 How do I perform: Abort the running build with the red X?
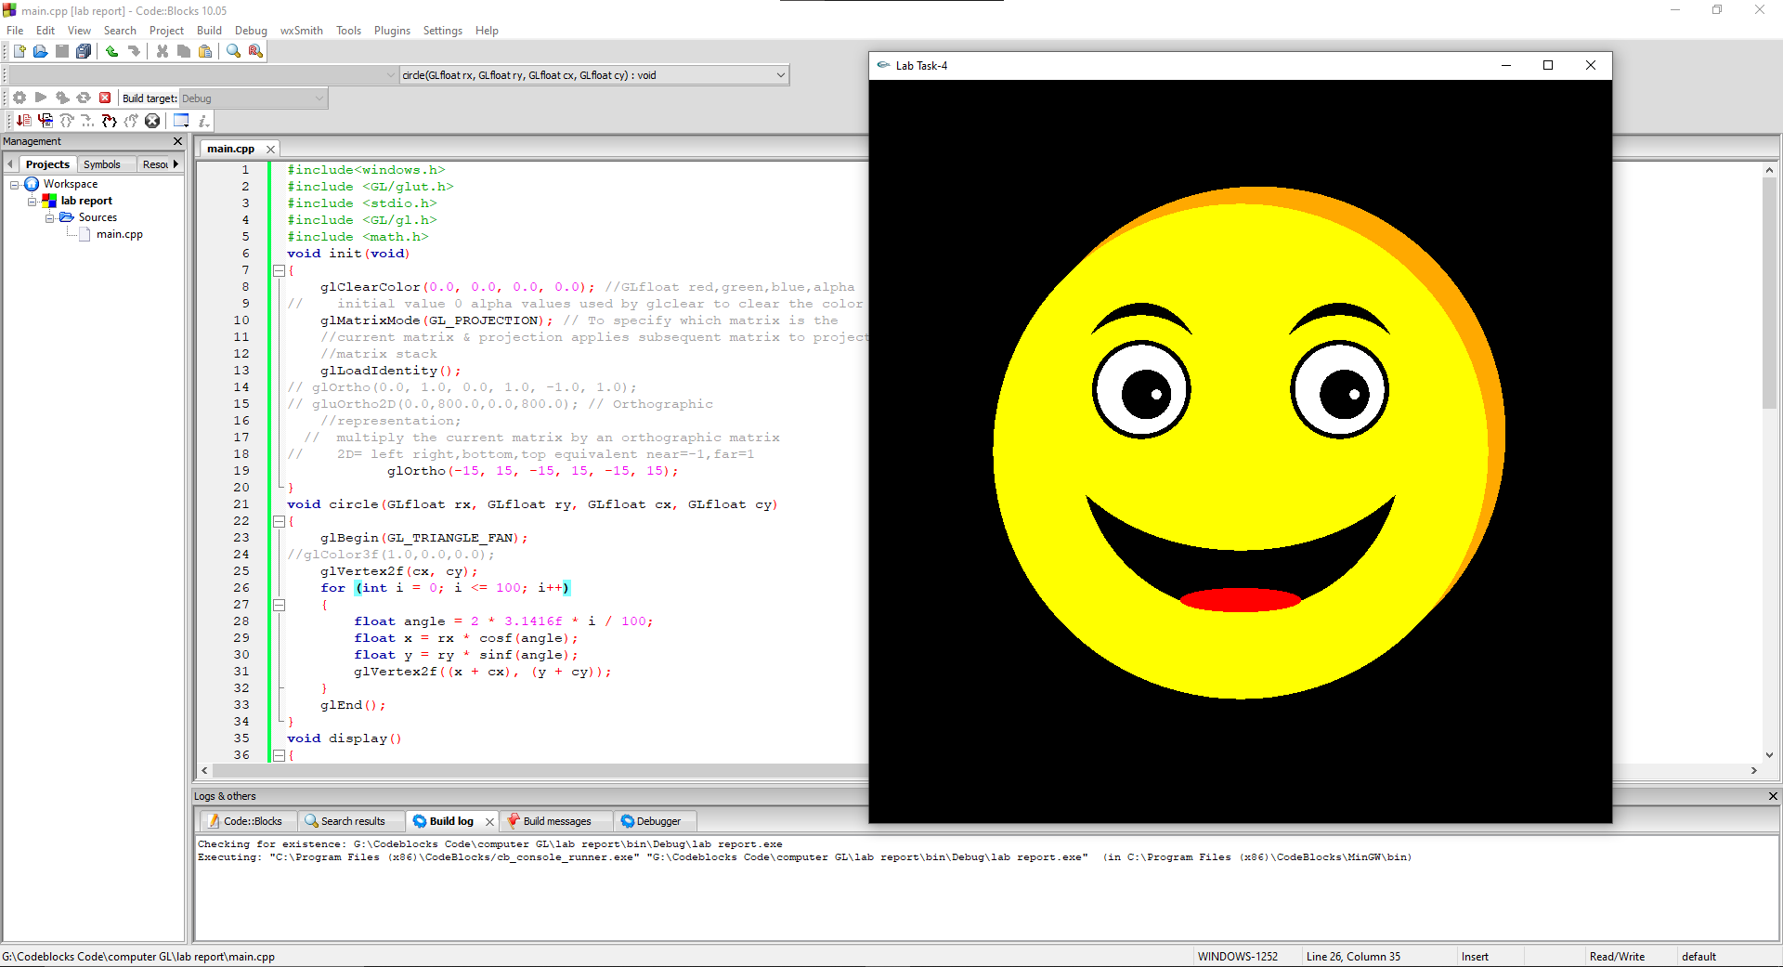[105, 98]
